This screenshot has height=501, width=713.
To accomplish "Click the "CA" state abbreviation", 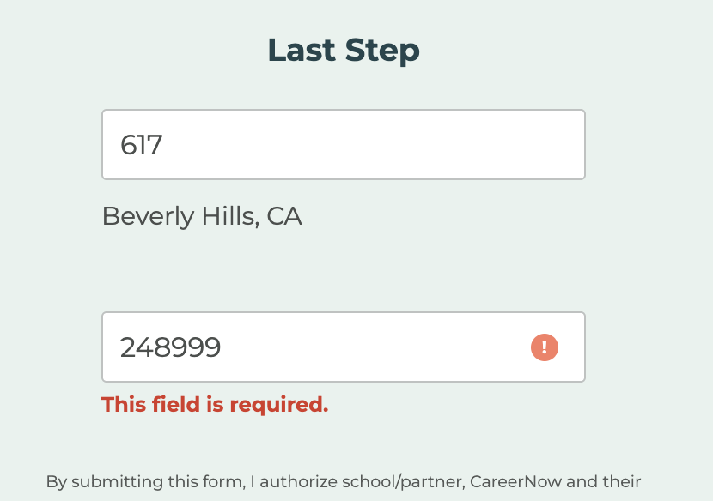I will [x=284, y=216].
